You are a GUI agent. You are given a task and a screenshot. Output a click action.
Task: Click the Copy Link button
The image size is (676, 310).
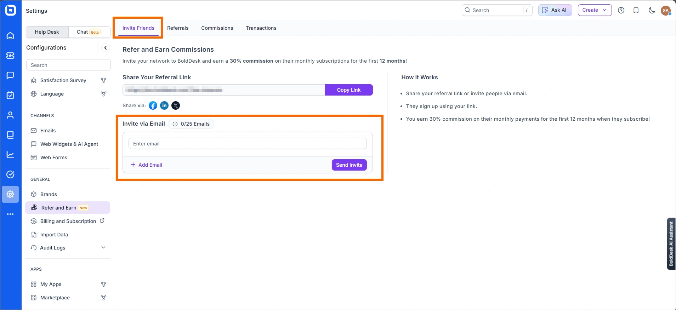pyautogui.click(x=349, y=90)
